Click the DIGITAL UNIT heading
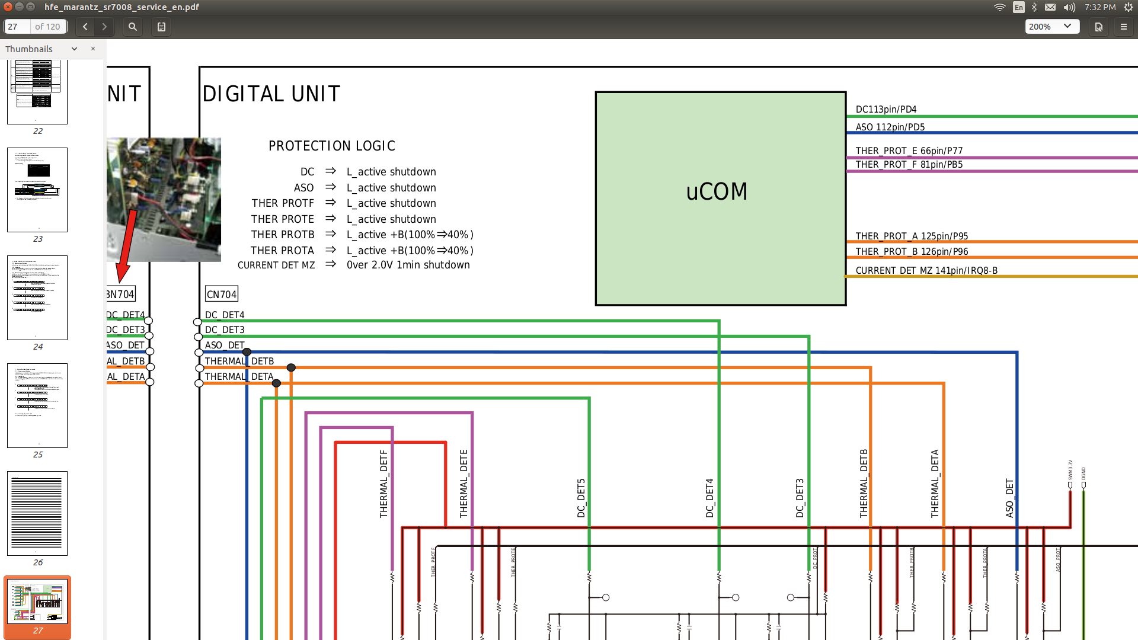This screenshot has height=640, width=1138. (271, 94)
